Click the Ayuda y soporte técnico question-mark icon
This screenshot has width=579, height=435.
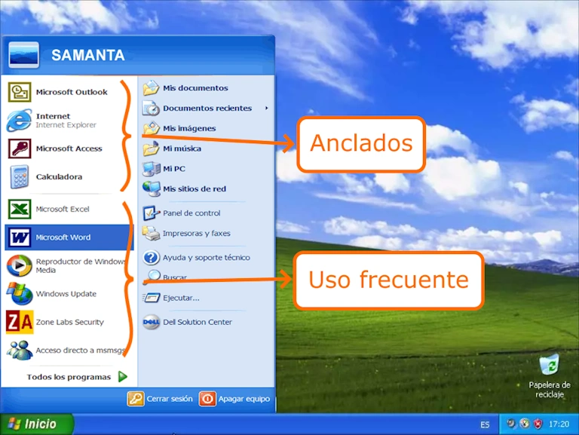click(151, 257)
